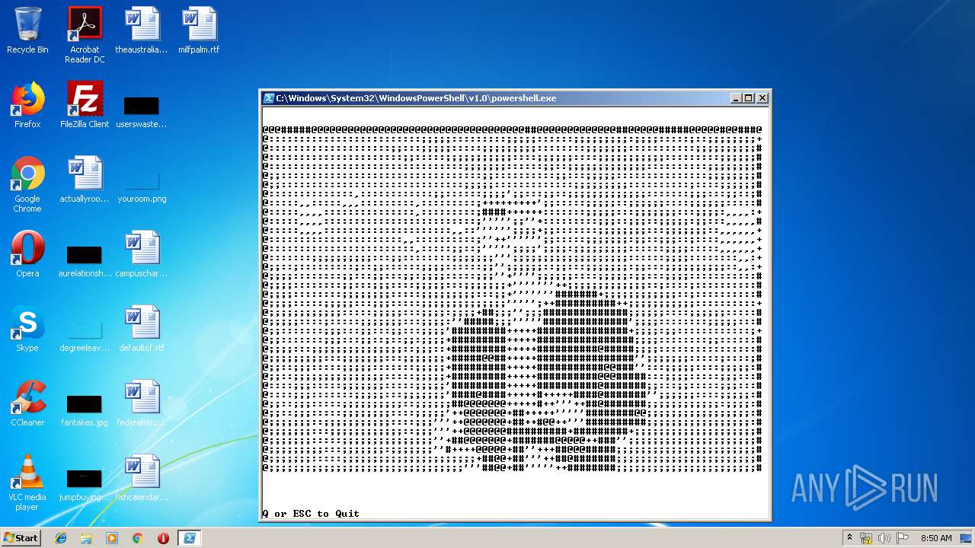Image resolution: width=975 pixels, height=548 pixels.
Task: Open the Action Center flag icon
Action: (x=903, y=538)
